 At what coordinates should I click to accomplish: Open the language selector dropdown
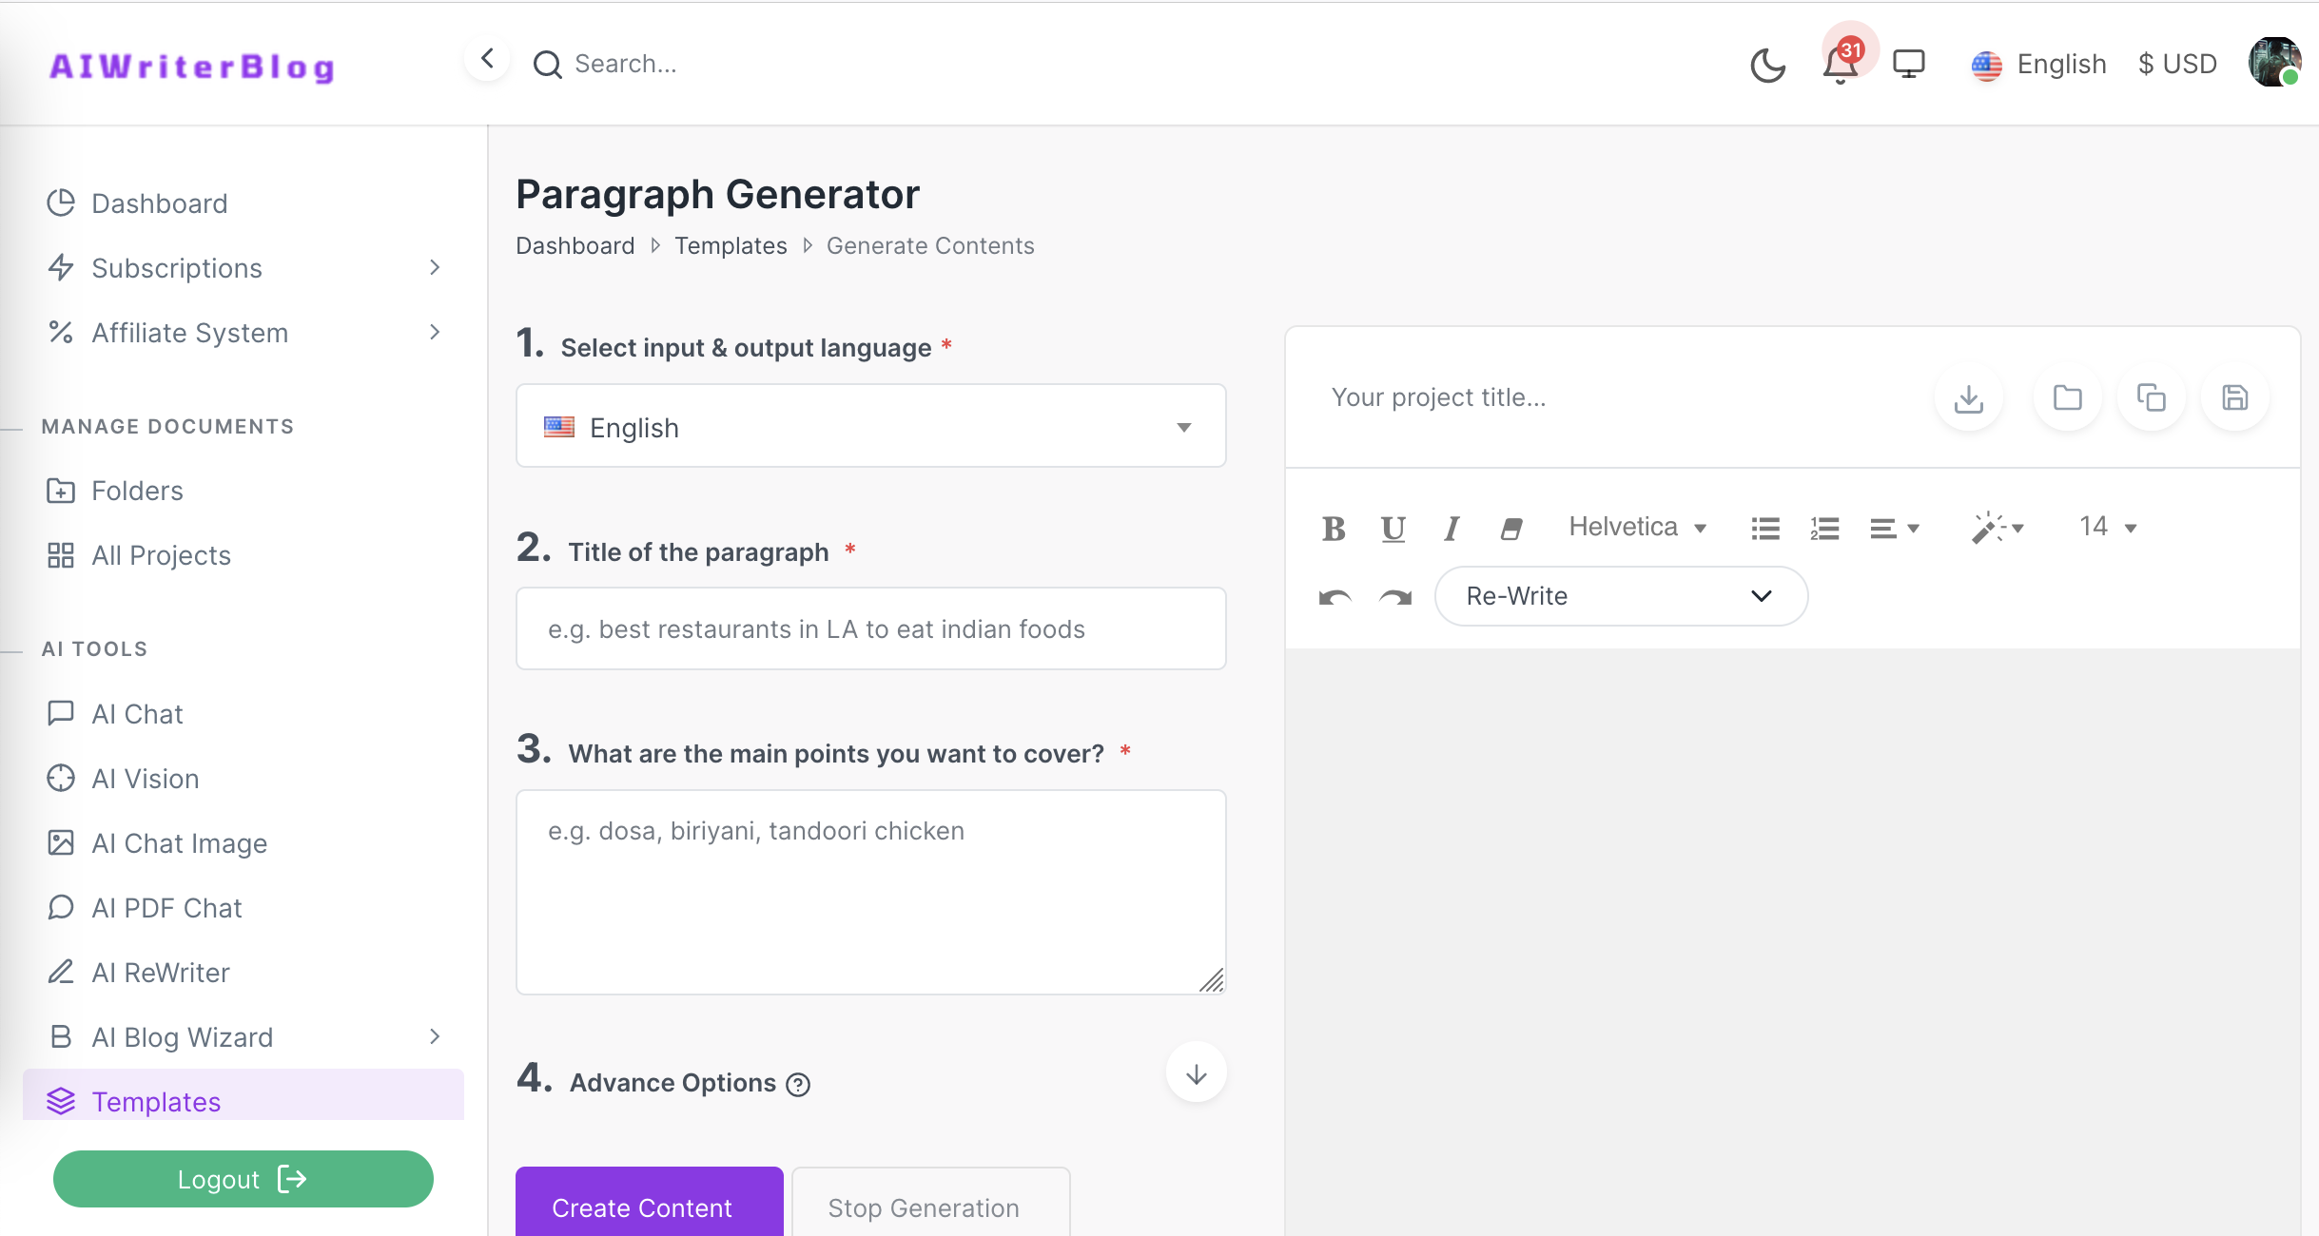pyautogui.click(x=869, y=428)
